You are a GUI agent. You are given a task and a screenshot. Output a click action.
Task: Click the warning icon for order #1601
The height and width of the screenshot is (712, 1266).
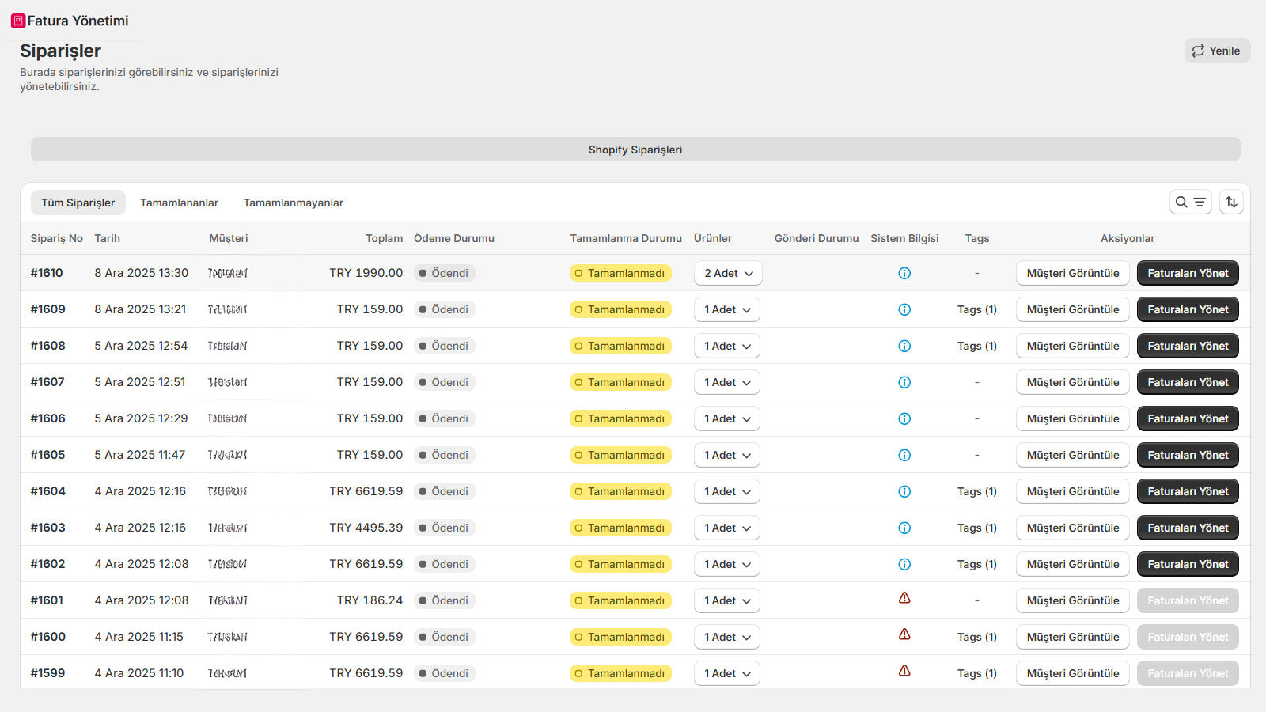(904, 598)
